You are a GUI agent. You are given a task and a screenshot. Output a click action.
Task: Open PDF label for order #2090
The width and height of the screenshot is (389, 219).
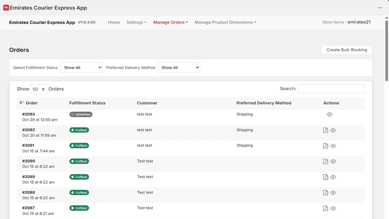coord(326,161)
